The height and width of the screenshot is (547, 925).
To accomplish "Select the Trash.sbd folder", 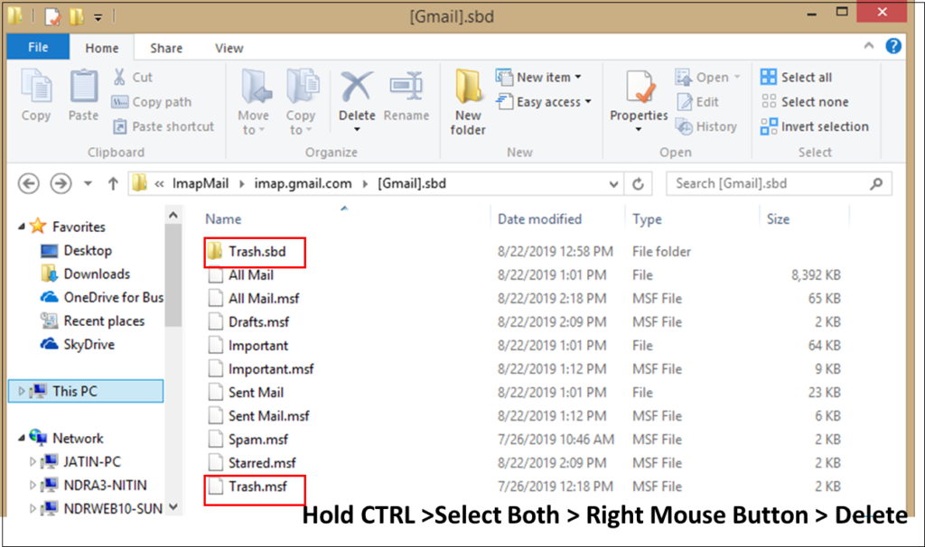I will pyautogui.click(x=256, y=252).
